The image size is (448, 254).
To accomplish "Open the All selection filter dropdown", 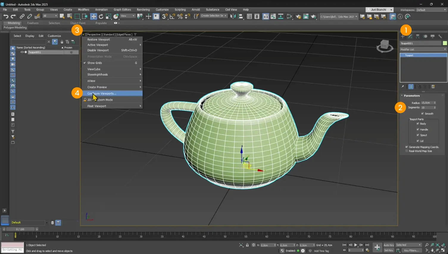I will tap(50, 16).
